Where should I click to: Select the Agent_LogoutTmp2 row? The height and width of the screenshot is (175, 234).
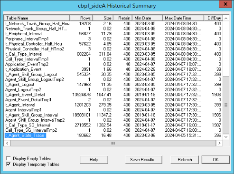[x=113, y=89]
